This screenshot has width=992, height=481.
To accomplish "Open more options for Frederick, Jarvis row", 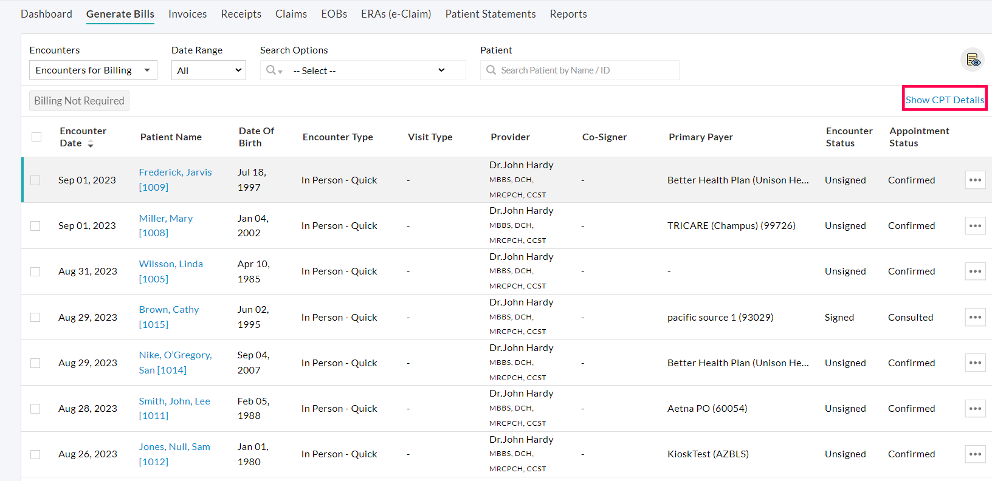I will pyautogui.click(x=975, y=180).
